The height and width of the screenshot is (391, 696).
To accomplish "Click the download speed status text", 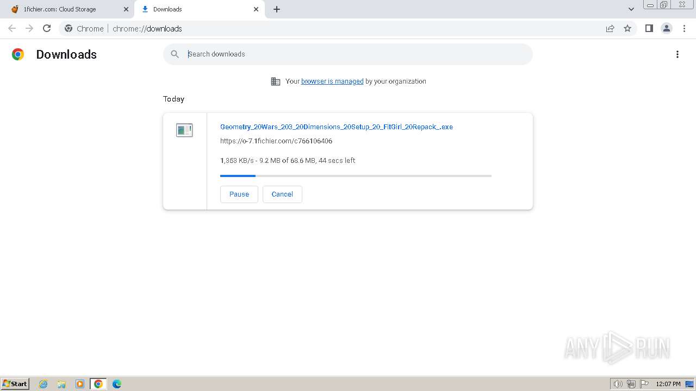I will coord(288,160).
